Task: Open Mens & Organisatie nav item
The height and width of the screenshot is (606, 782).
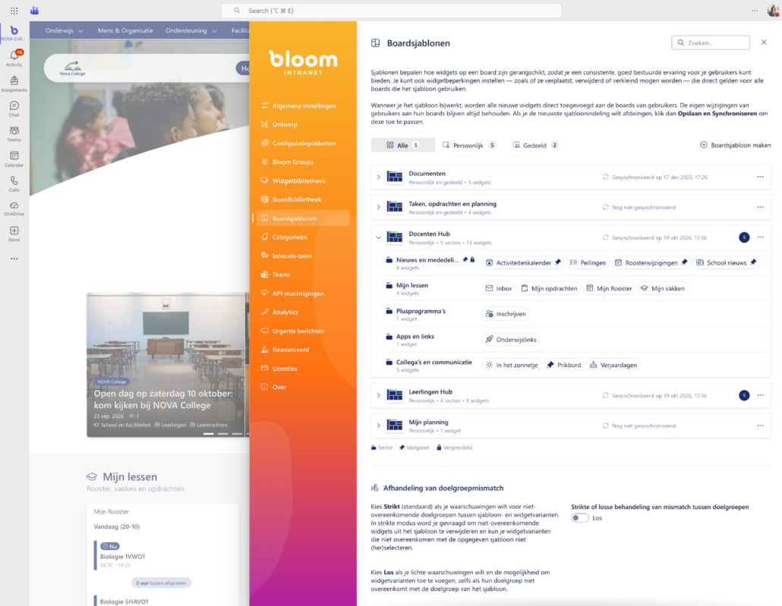Action: click(x=125, y=30)
